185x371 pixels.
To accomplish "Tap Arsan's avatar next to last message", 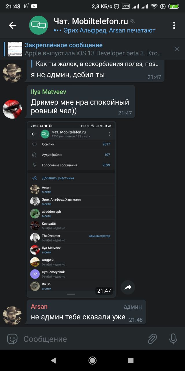I will (x=12, y=316).
